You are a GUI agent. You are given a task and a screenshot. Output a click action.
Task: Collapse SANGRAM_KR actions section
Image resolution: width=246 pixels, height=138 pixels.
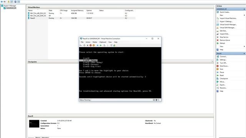pyautogui.click(x=244, y=9)
